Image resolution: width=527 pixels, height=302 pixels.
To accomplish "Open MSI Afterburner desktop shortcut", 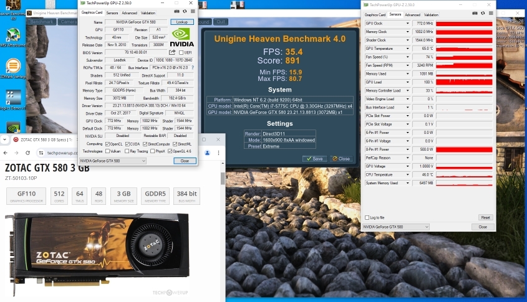I will (x=12, y=37).
